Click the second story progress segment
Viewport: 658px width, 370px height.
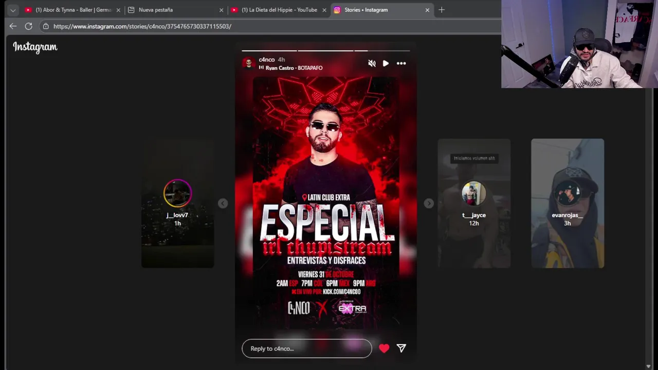click(x=325, y=51)
